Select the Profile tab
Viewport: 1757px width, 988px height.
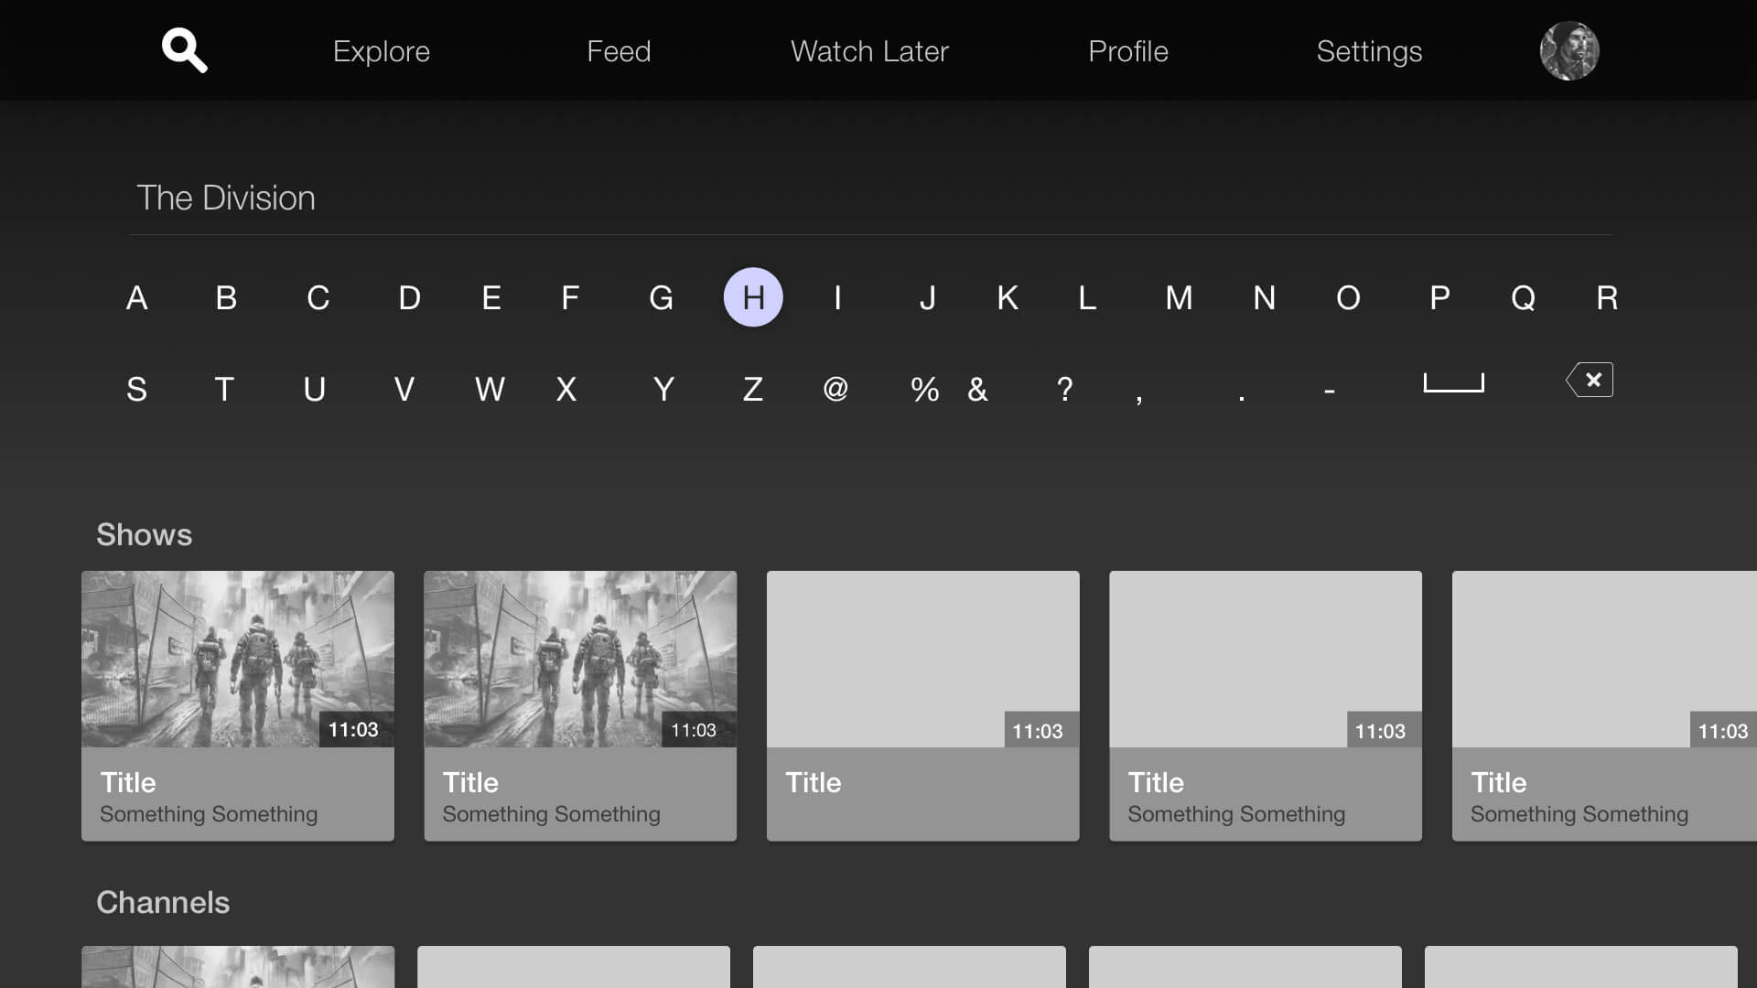(x=1128, y=51)
